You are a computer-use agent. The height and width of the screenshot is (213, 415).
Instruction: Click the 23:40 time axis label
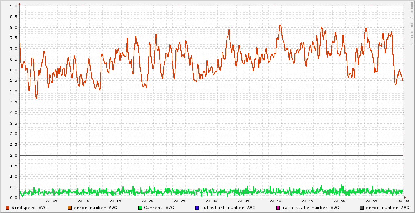[x=275, y=201]
